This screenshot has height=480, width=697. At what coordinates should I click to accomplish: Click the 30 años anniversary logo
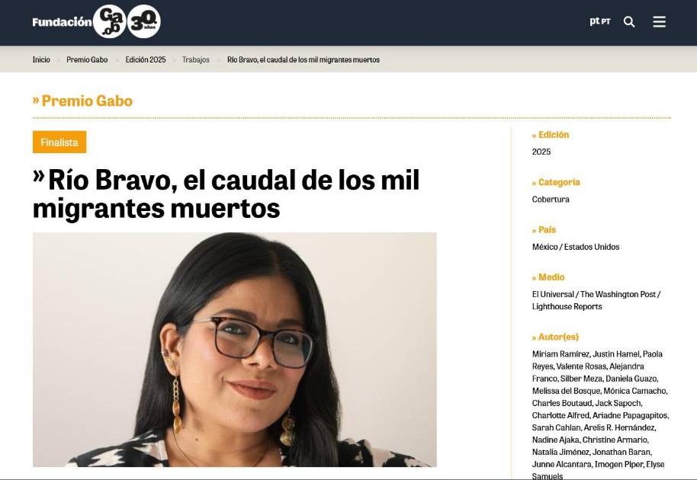[143, 21]
